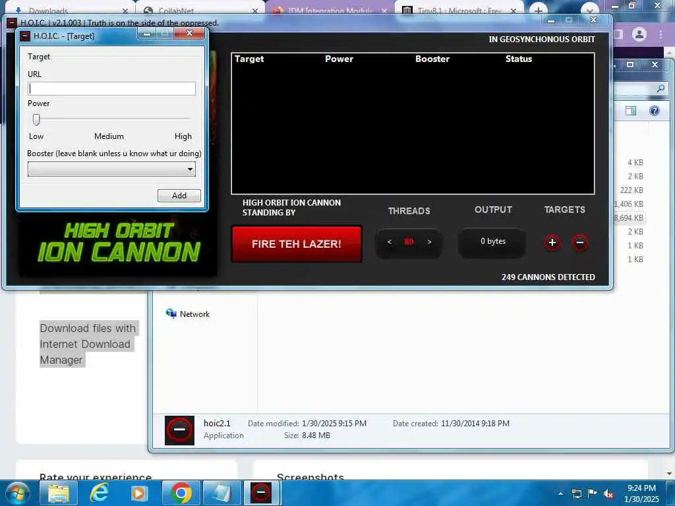The width and height of the screenshot is (675, 506).
Task: Remove a target with the minus icon
Action: coord(580,242)
